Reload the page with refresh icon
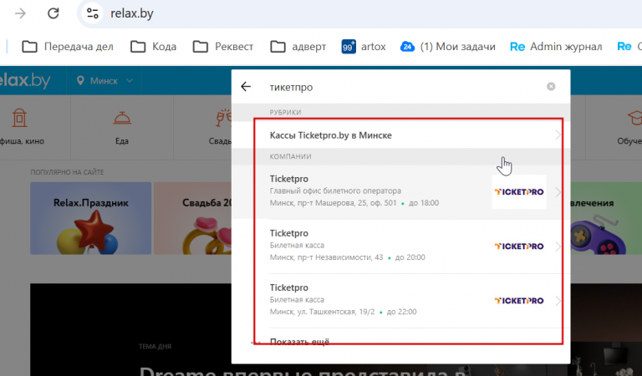This screenshot has height=376, width=642. pyautogui.click(x=53, y=13)
